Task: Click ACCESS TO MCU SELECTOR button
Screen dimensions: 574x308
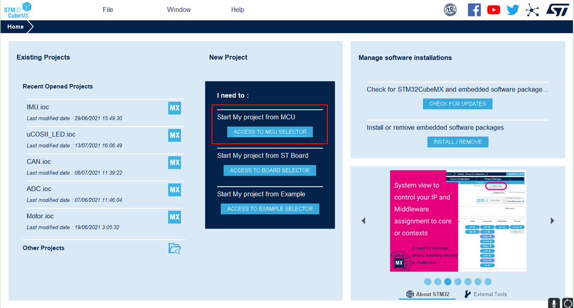Action: click(270, 132)
